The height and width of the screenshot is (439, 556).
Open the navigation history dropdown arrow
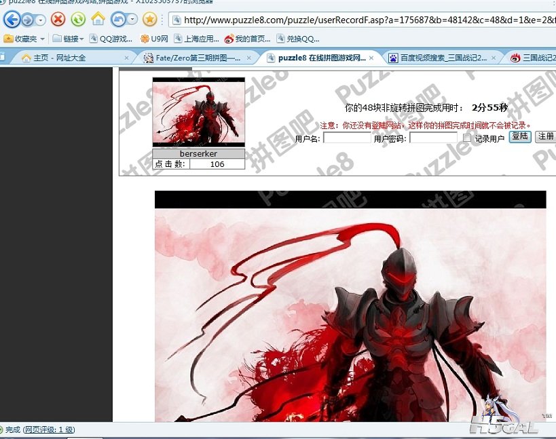coord(41,20)
